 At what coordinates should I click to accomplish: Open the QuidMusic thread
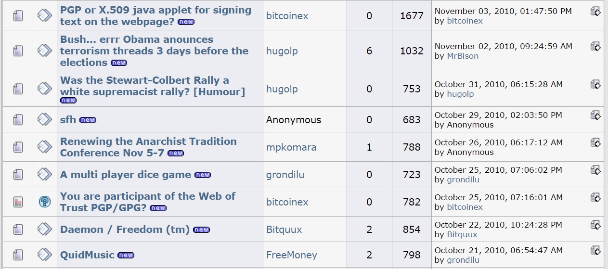[87, 255]
